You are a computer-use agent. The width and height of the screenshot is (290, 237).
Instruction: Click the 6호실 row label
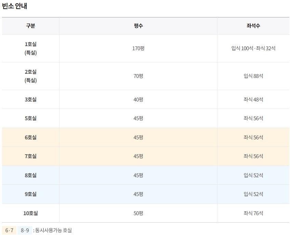30,138
